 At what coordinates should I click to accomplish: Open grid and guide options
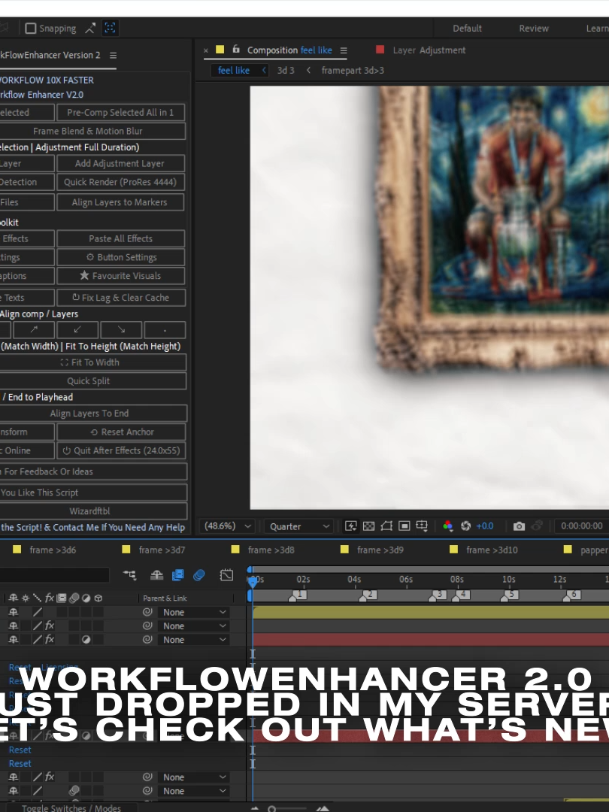422,526
